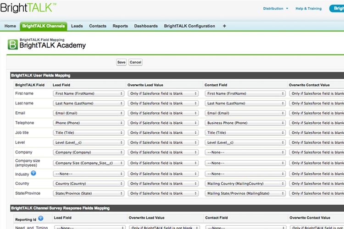
Task: Click the Reporting Id info icon
Action: 41,218
